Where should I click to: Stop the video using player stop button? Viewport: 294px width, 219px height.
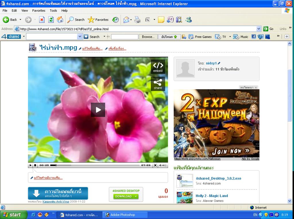(35, 165)
